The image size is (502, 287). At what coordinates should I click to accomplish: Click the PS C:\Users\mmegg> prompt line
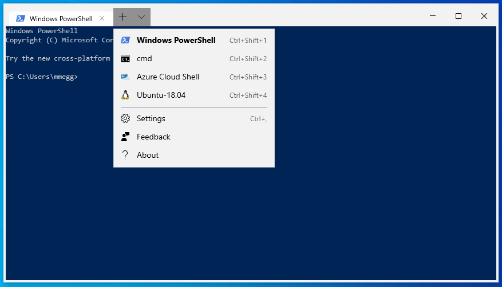[42, 77]
